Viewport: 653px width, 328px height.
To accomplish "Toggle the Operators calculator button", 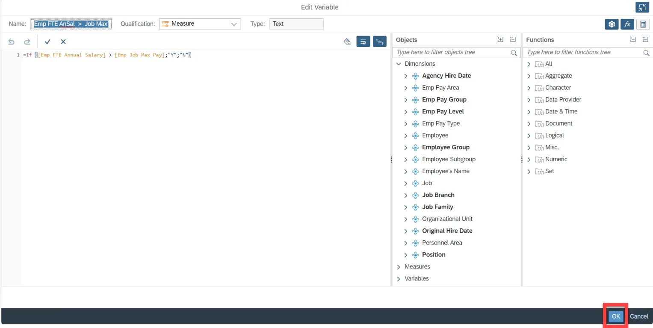I will (x=643, y=24).
